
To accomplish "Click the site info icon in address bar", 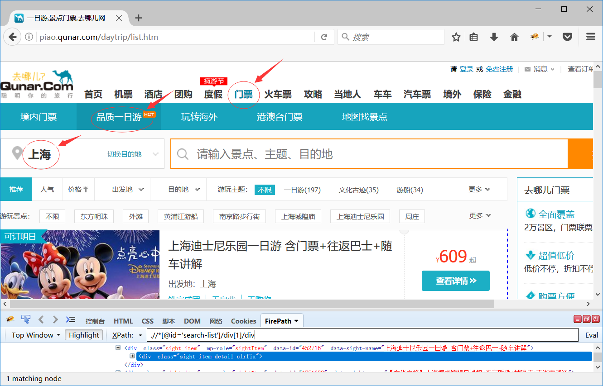I will (29, 37).
